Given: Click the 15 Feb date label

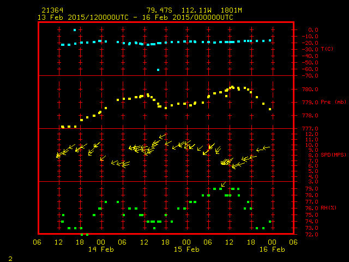Looking at the screenshot, I should 186,249.
